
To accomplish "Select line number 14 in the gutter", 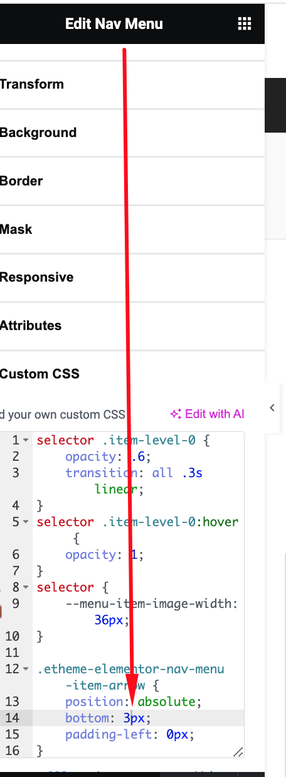I will click(x=13, y=718).
